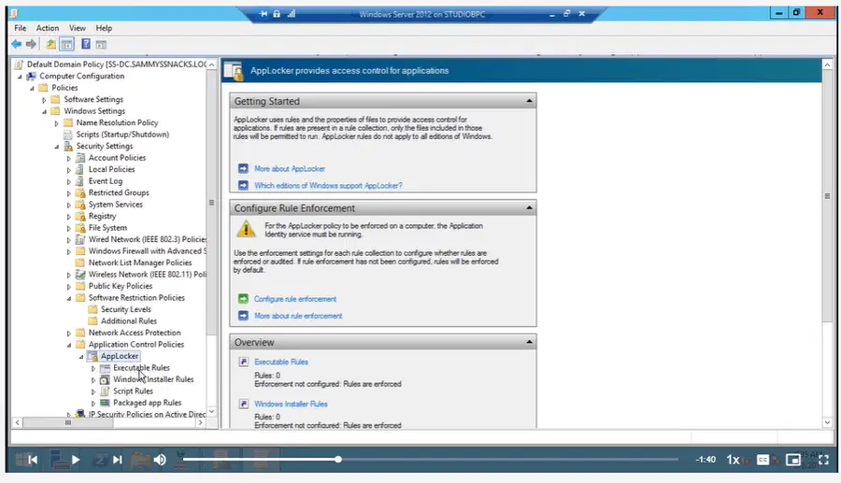Screen dimensions: 841x483
Task: Select Additional Rules in the tree
Action: (129, 321)
